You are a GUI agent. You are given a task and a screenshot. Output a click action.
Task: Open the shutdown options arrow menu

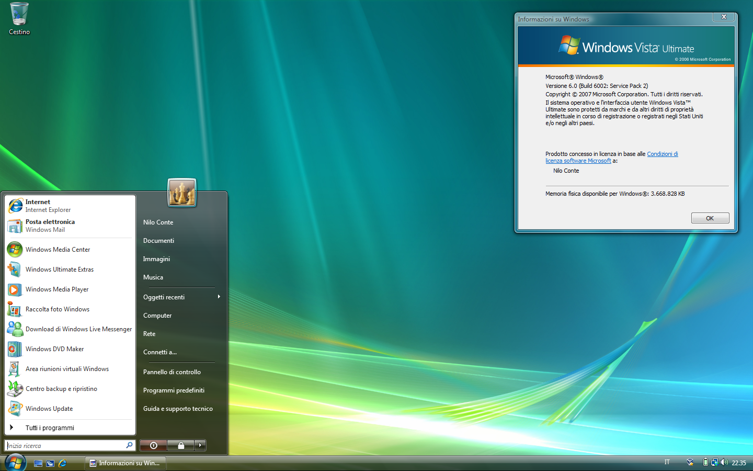(200, 445)
